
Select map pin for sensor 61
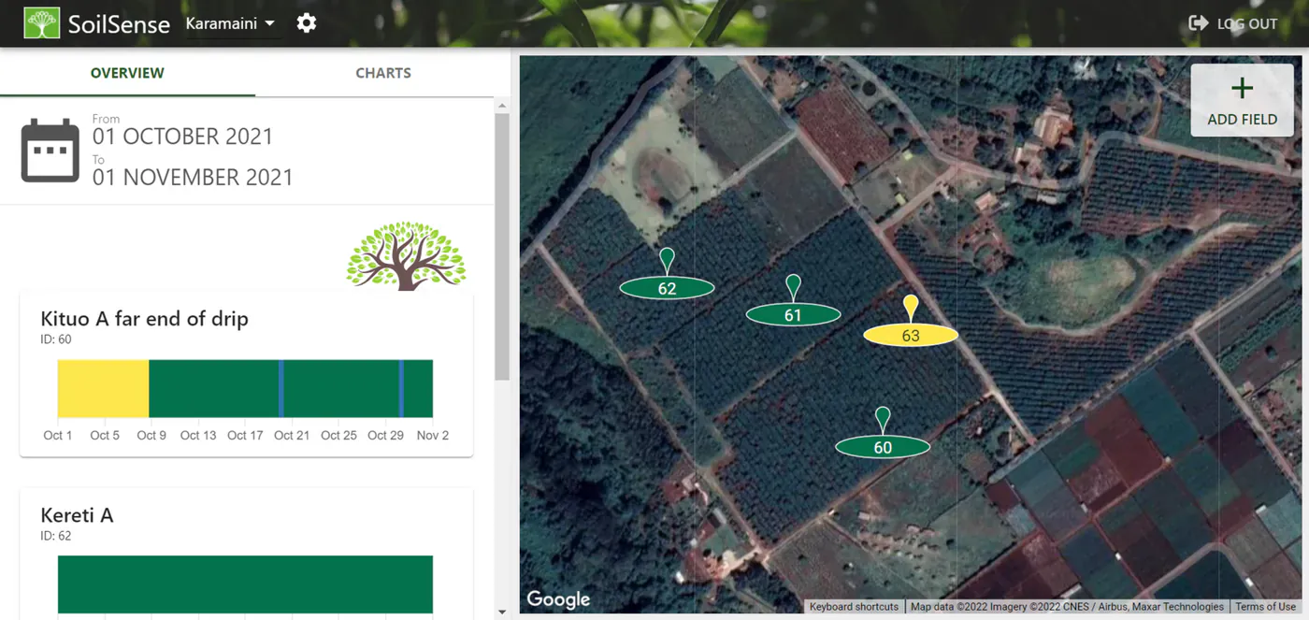pos(793,301)
